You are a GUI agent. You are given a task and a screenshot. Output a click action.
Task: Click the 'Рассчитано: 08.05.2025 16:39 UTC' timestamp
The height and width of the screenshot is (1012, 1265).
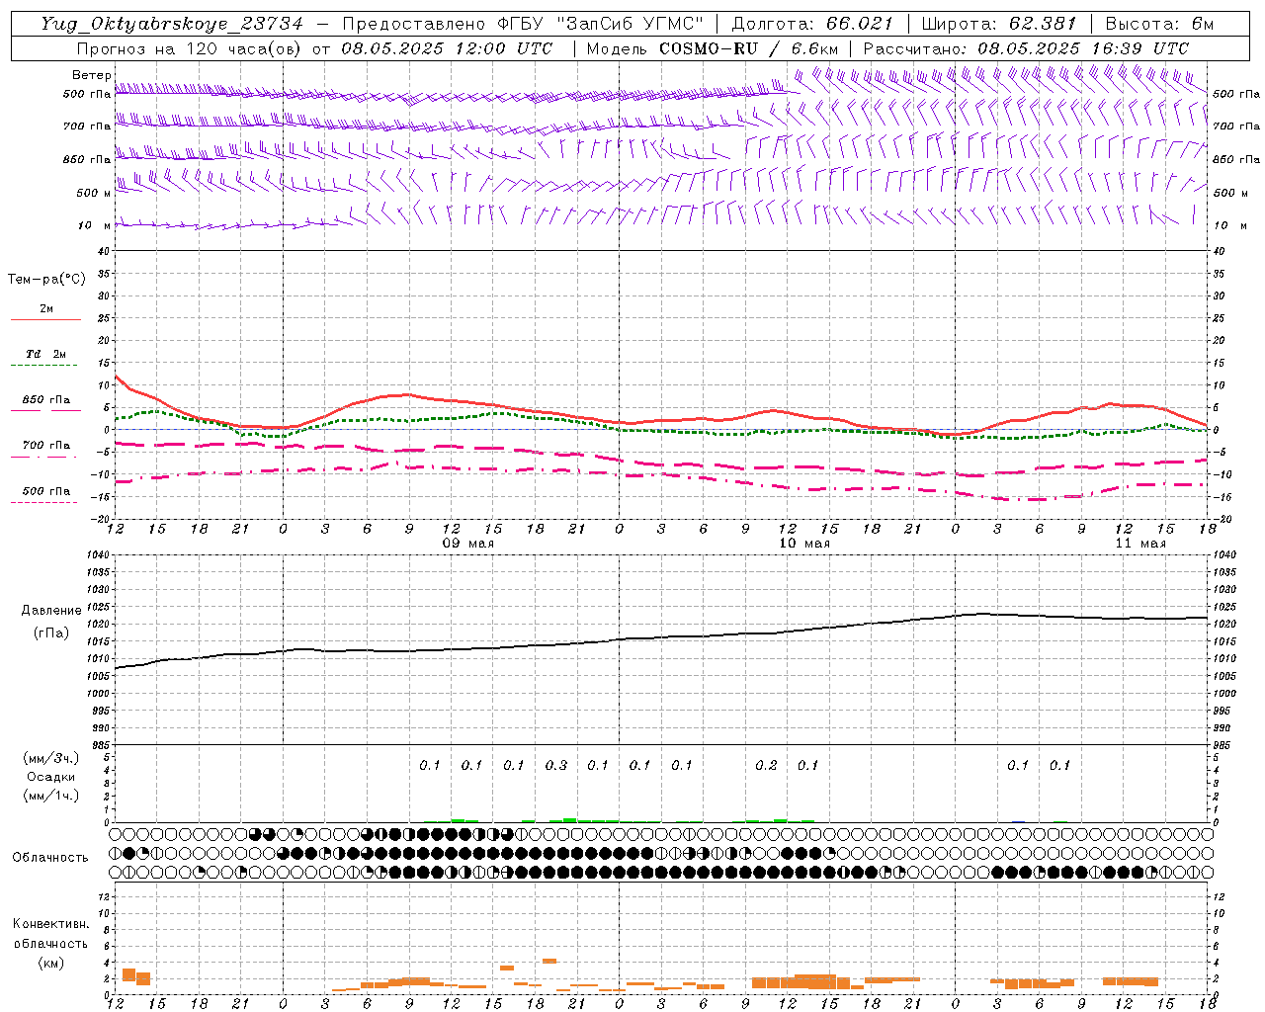click(x=1026, y=48)
